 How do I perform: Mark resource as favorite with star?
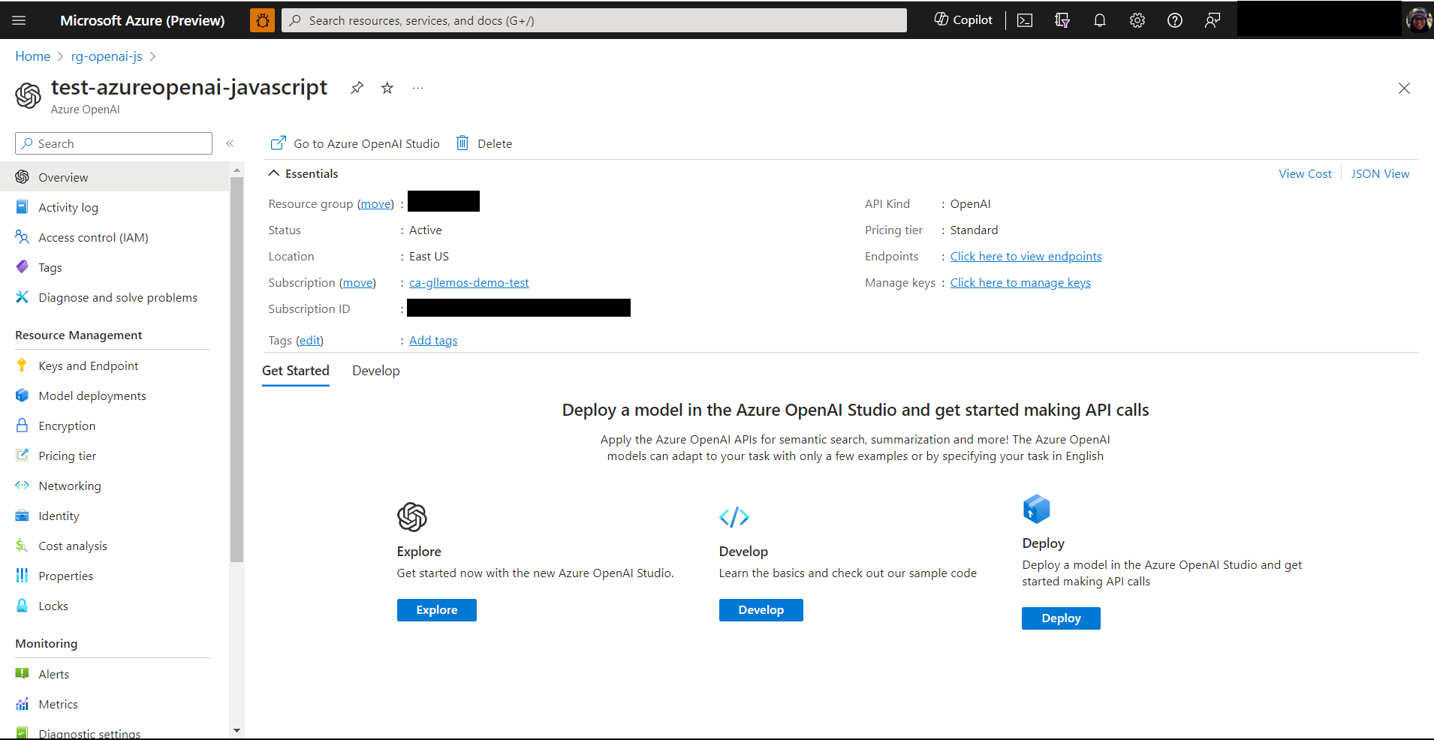pos(387,88)
